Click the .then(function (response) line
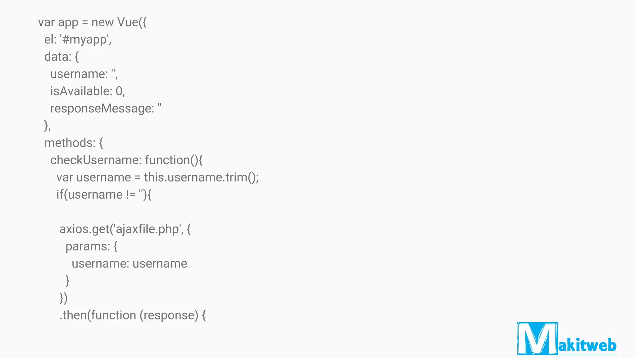The height and width of the screenshot is (358, 636). click(133, 315)
